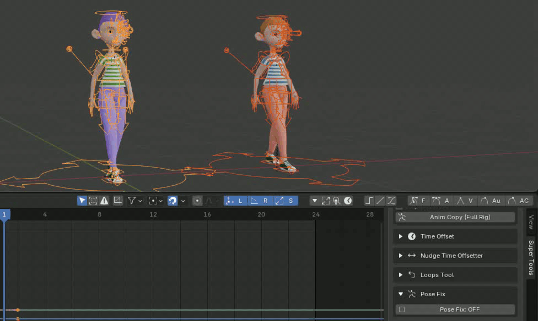The width and height of the screenshot is (538, 321).
Task: Click the current frame 1 playhead marker
Action: click(x=5, y=214)
